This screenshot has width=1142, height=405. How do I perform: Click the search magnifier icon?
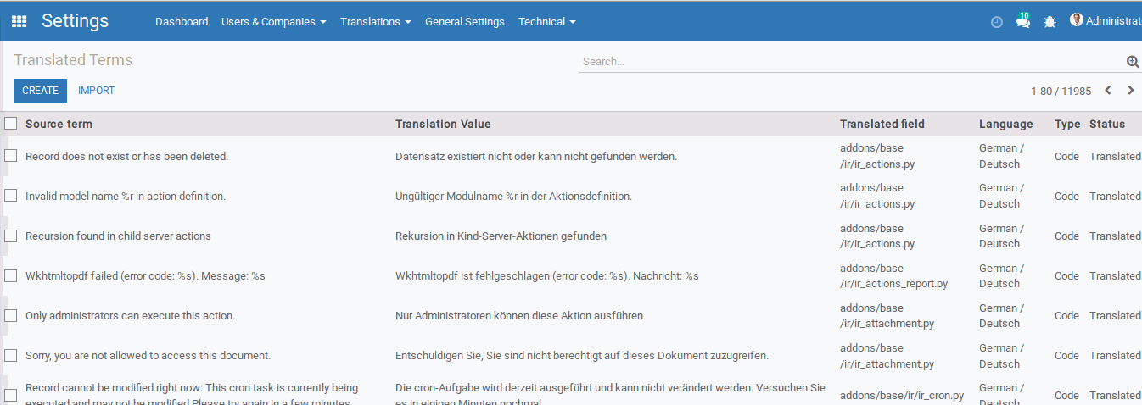click(x=1132, y=62)
